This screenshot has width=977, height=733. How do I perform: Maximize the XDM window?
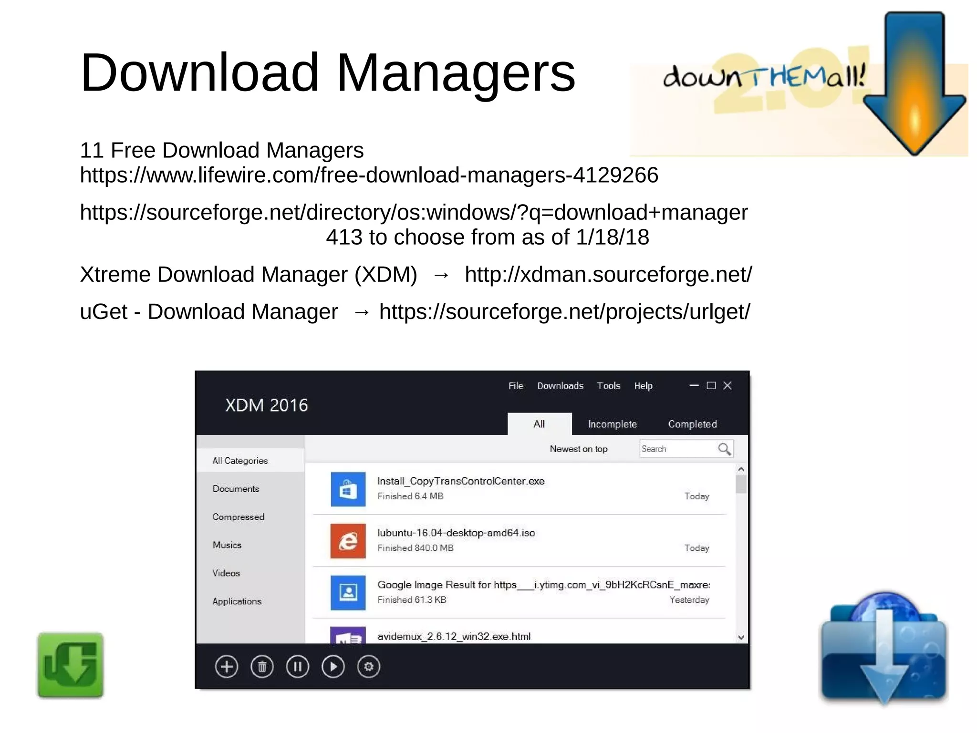pyautogui.click(x=711, y=385)
